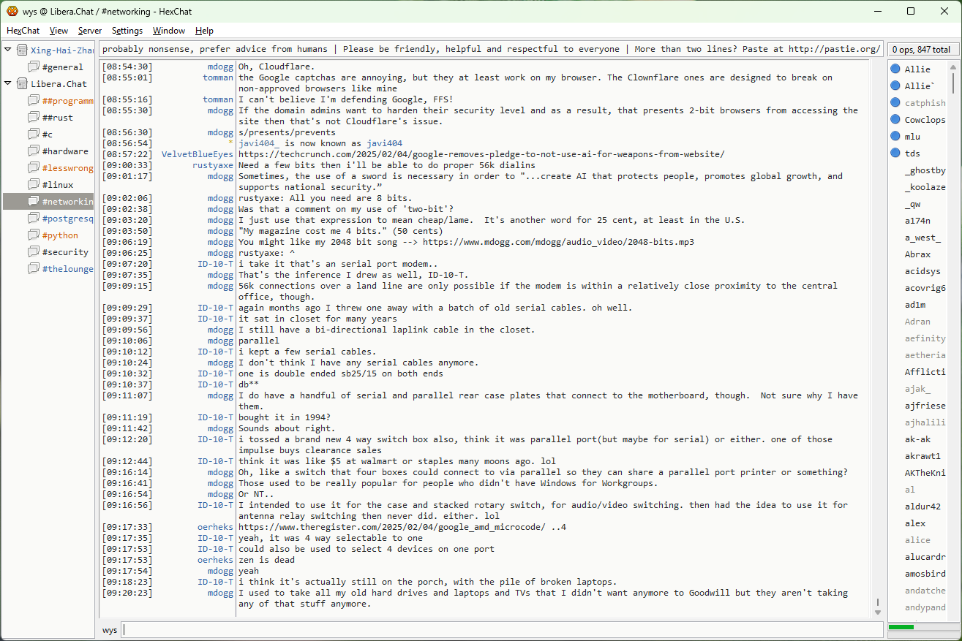Click the message input box

[502, 629]
